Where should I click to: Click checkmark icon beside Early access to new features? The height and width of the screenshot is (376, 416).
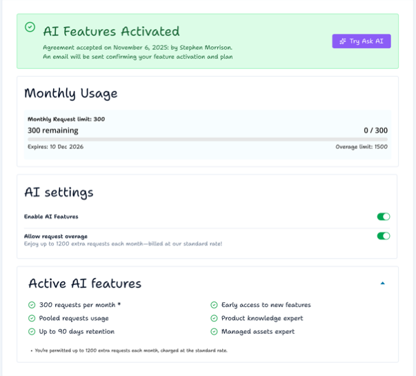(214, 305)
